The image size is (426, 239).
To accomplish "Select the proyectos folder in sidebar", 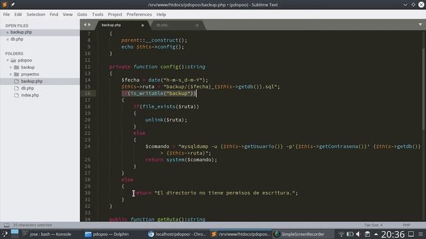I will (30, 74).
